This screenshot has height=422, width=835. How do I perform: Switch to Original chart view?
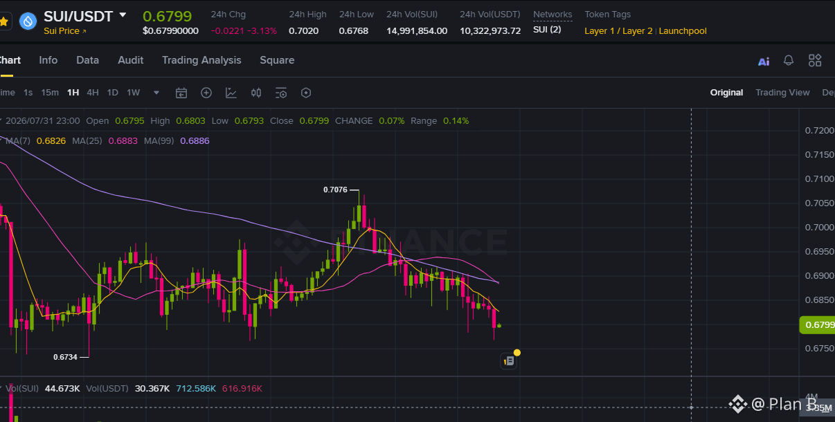coord(726,93)
